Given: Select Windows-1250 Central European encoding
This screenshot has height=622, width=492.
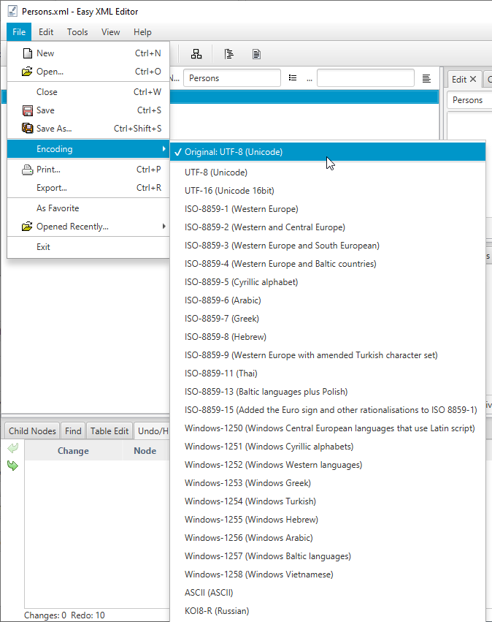Looking at the screenshot, I should point(328,428).
